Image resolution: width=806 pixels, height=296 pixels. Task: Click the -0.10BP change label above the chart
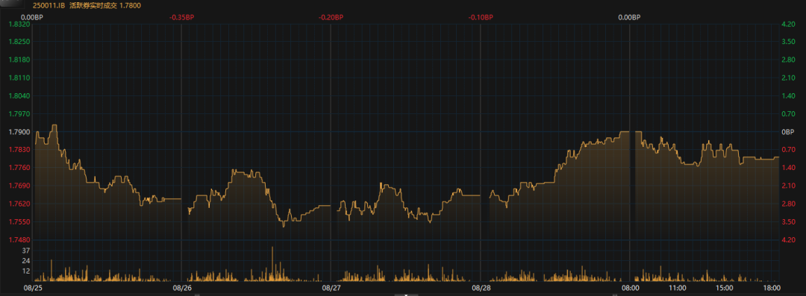tap(480, 17)
